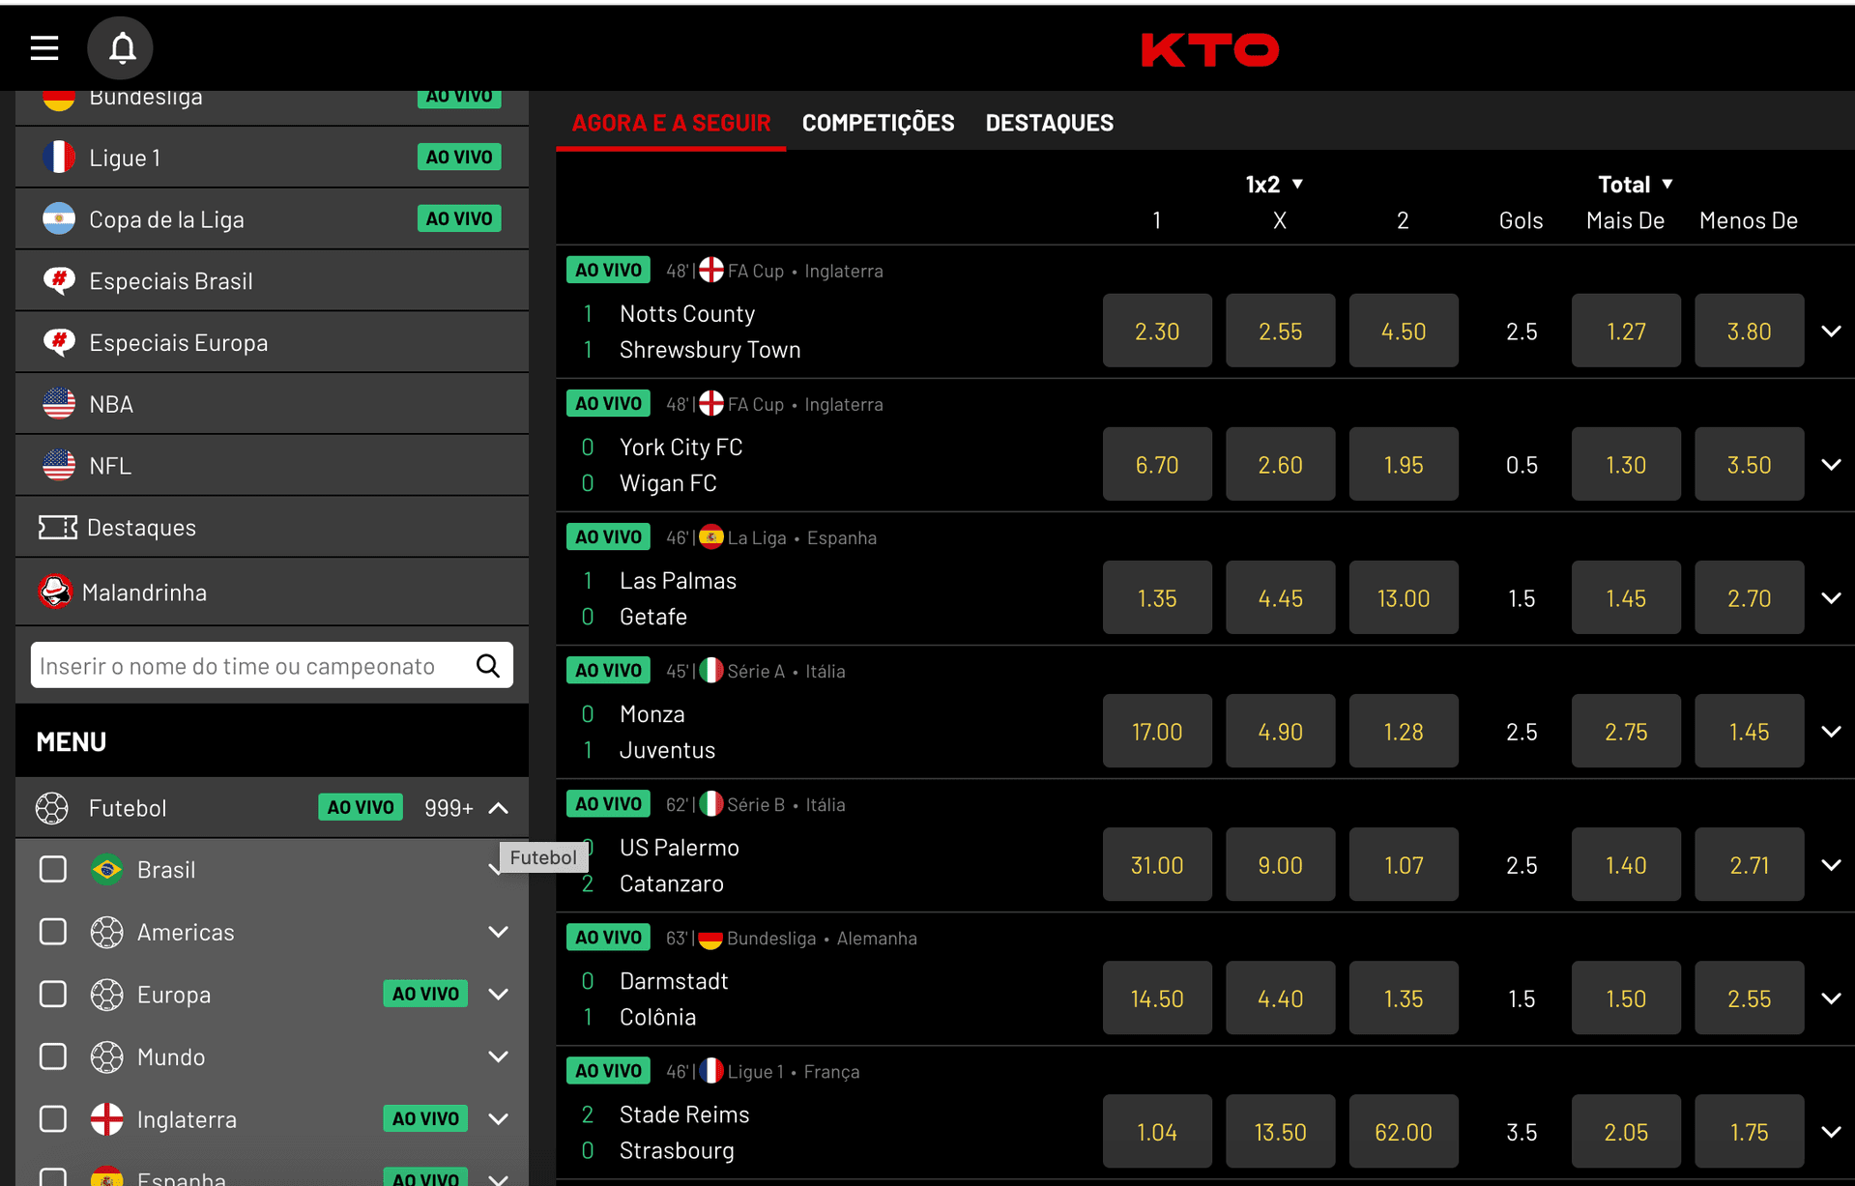Check the Mundo checkbox

pyautogui.click(x=53, y=1056)
